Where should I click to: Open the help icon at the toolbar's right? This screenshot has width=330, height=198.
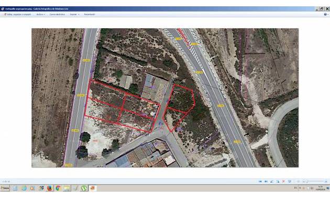(325, 15)
